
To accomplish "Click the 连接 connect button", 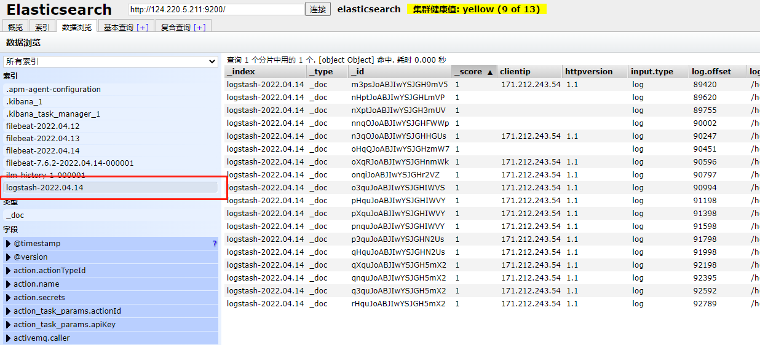I will pyautogui.click(x=318, y=9).
